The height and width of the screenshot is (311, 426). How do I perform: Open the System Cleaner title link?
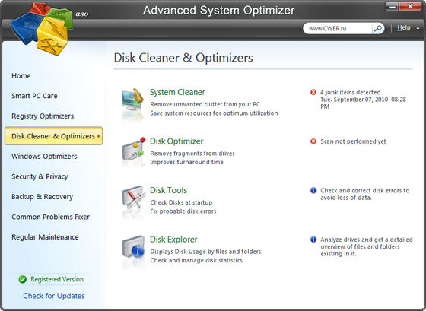click(x=177, y=92)
